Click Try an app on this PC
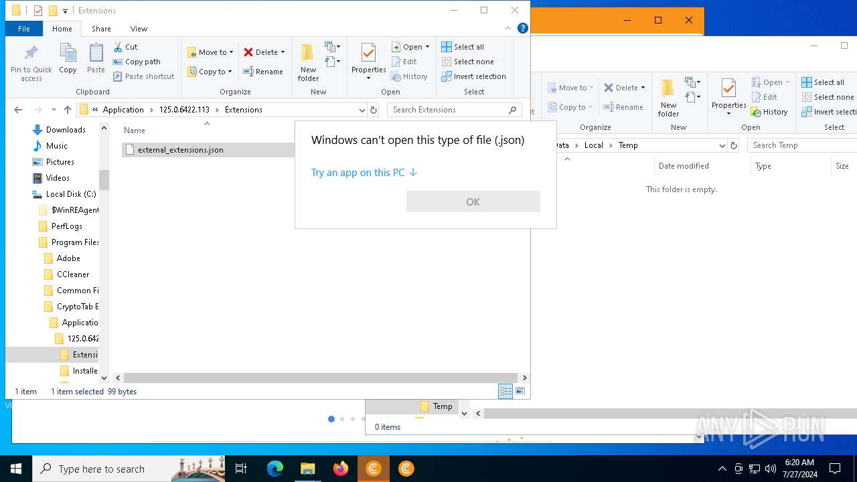Viewport: 857px width, 482px height. pos(364,173)
